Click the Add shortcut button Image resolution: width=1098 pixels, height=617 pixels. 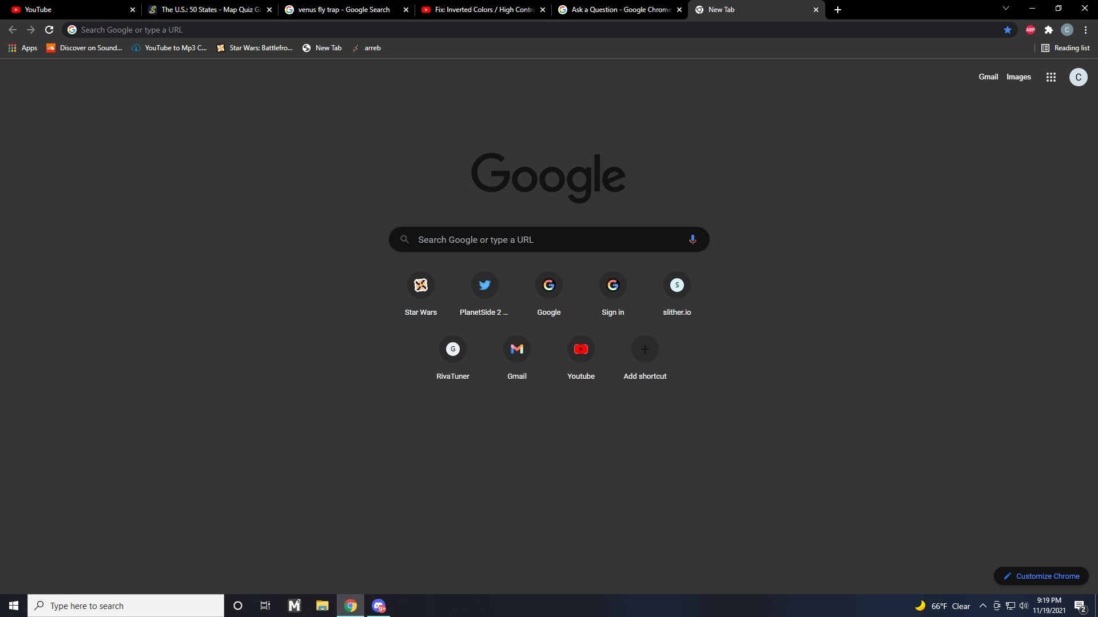(645, 349)
